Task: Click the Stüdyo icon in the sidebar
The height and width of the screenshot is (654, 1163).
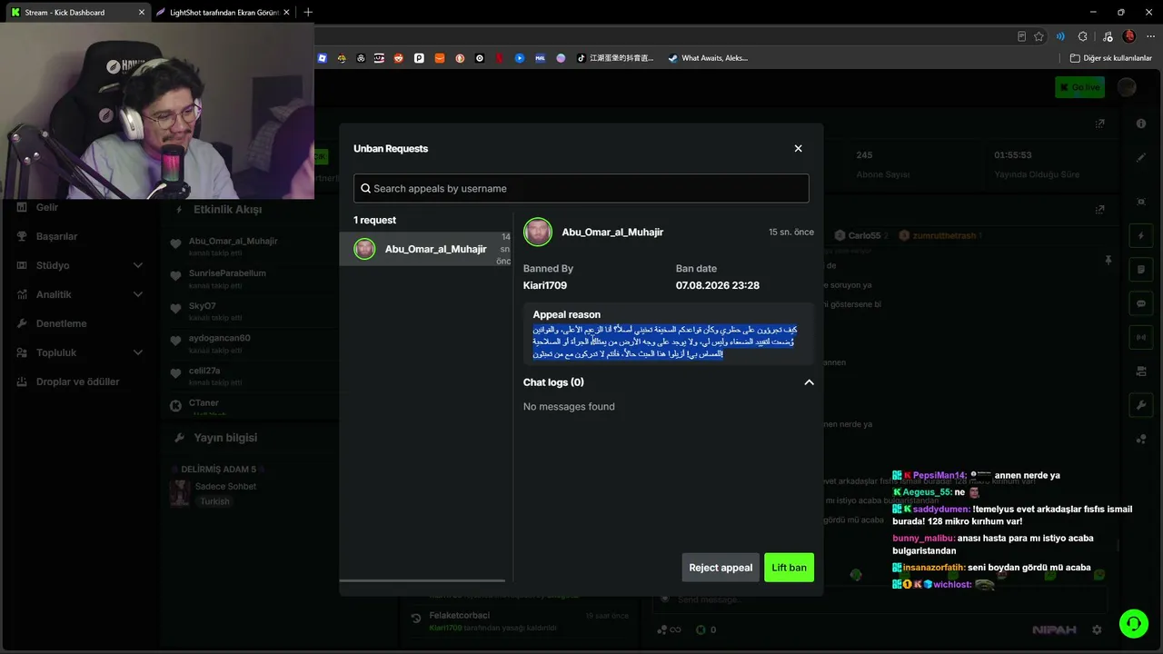Action: 22,265
